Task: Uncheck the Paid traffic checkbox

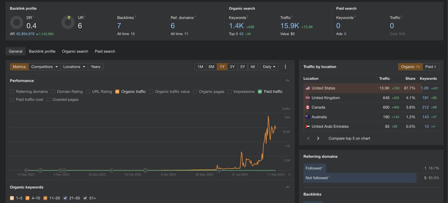Action: [260, 92]
